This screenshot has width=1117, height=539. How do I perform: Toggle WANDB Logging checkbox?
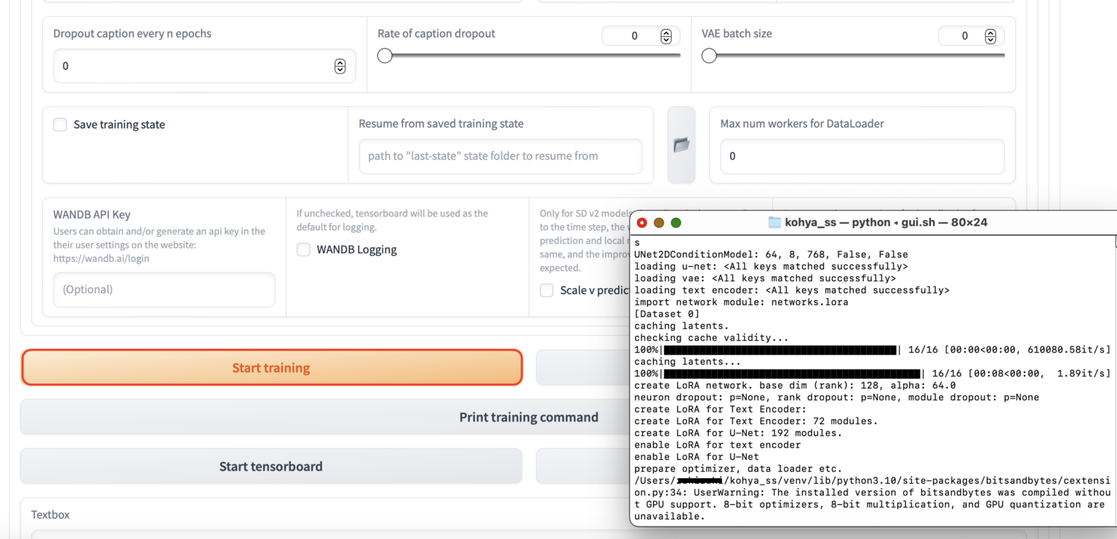303,250
